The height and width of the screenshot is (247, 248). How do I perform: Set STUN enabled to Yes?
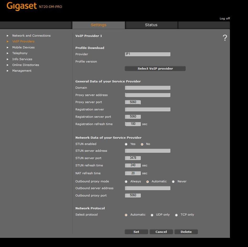click(x=126, y=144)
